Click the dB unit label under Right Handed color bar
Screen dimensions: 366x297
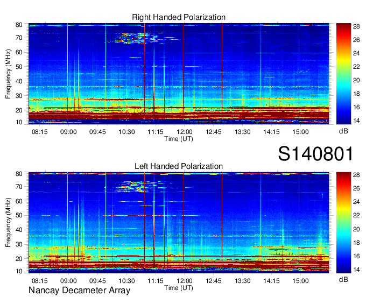(x=343, y=131)
